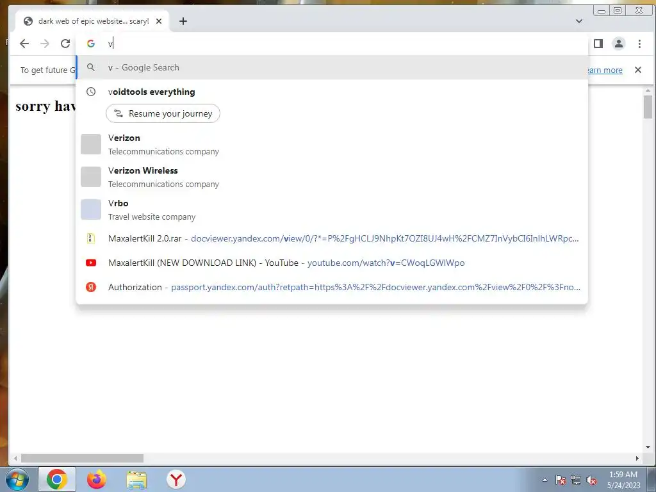Viewport: 656px width, 492px height.
Task: Select the Vrbo travel website suggestion
Action: coord(332,209)
